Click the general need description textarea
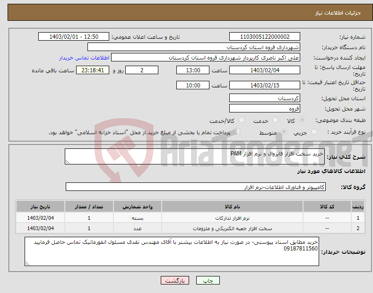373x293 pixels. [195, 156]
